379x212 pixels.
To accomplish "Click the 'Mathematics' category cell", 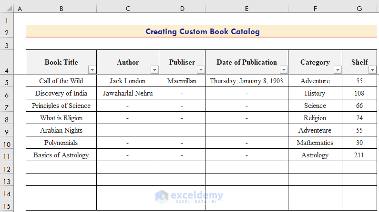I will click(315, 143).
